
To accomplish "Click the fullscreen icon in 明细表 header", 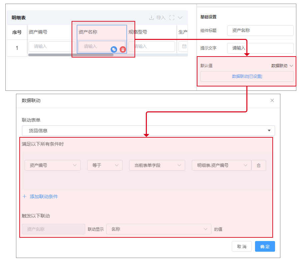I will point(172,18).
